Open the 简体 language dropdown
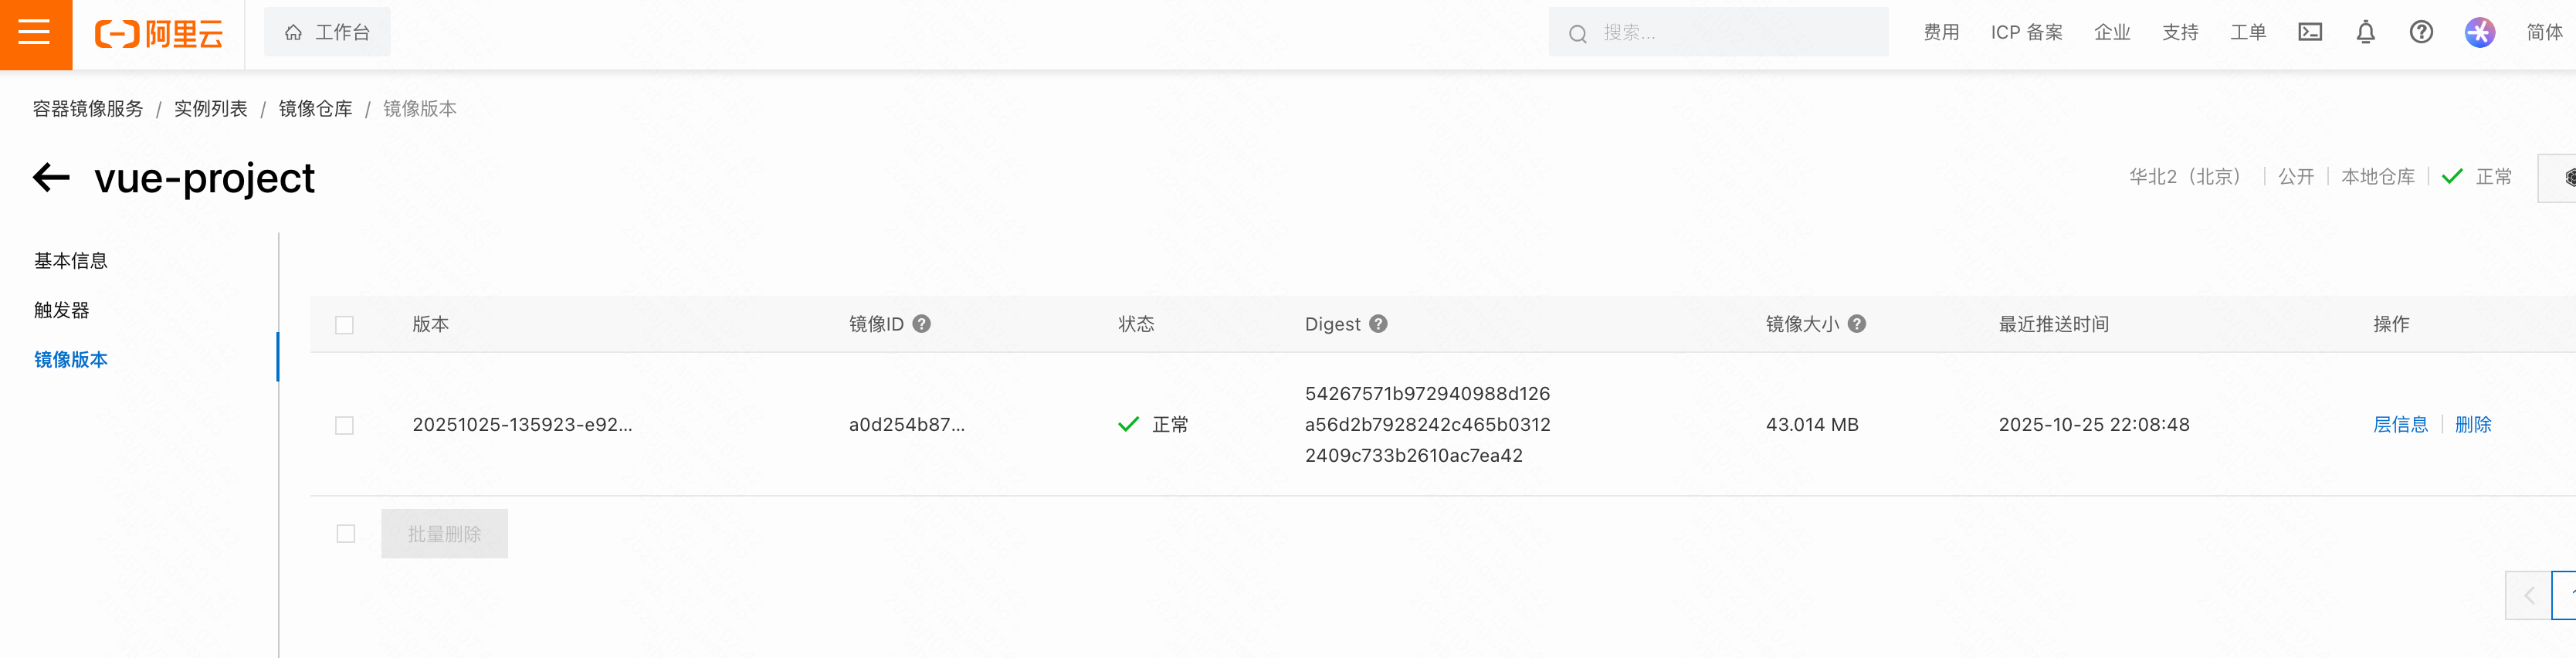Image resolution: width=2576 pixels, height=658 pixels. coord(2544,33)
